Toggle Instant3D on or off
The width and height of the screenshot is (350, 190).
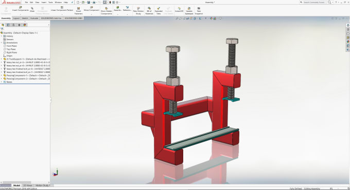point(179,10)
